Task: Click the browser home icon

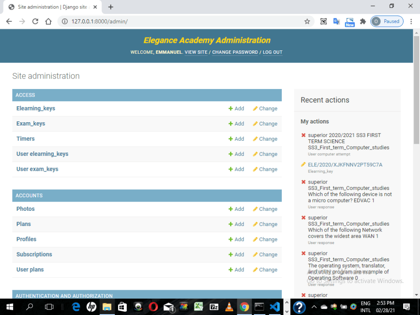Action: [48, 21]
